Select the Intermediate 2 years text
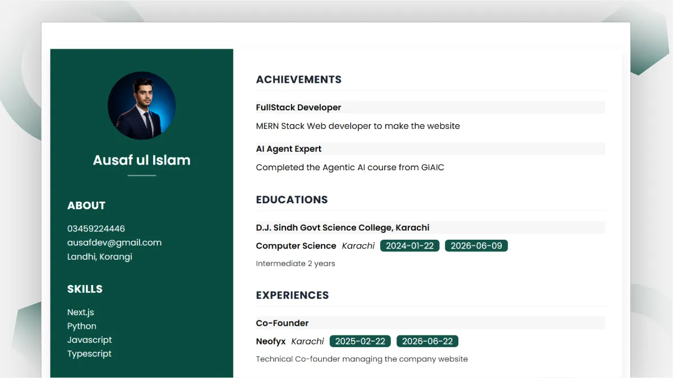 pos(296,263)
